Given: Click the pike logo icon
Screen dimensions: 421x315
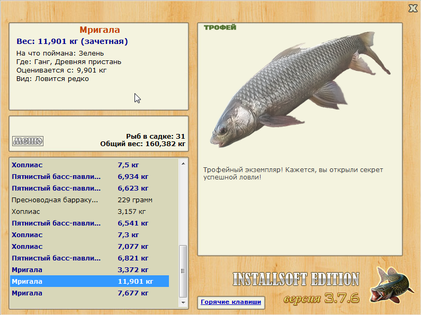Looking at the screenshot, I should [x=391, y=285].
